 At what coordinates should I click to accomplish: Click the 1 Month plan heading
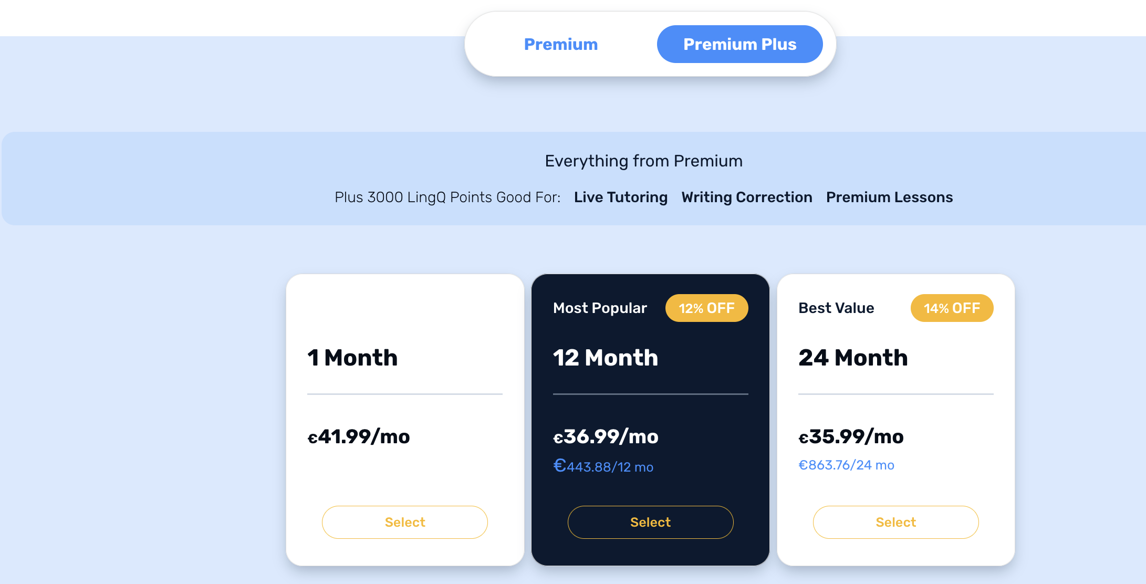coord(352,358)
